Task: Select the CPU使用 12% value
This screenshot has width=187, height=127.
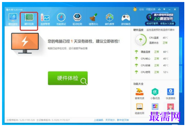Action: click(166, 72)
